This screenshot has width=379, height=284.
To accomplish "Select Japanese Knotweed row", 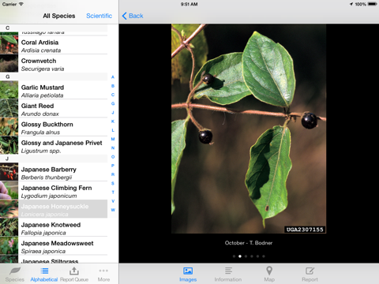I will pyautogui.click(x=54, y=227).
